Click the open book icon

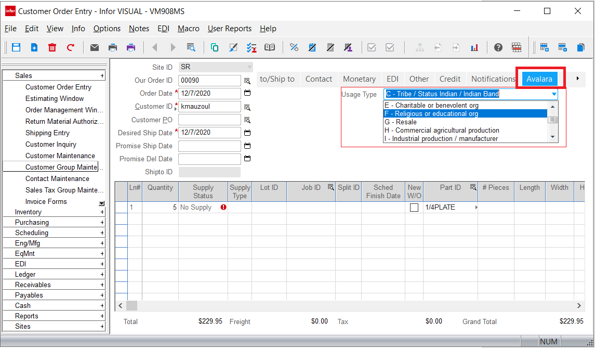click(270, 47)
